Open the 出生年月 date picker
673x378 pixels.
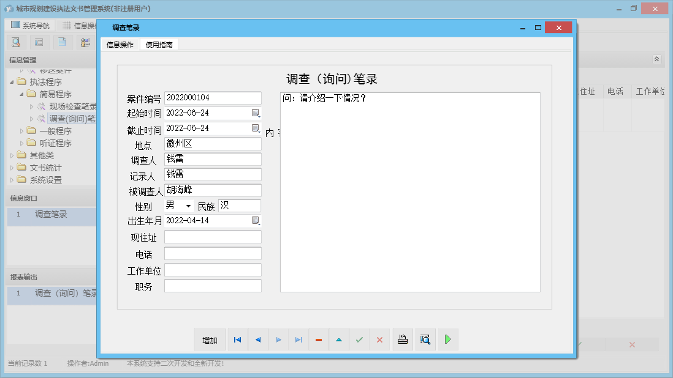(x=257, y=221)
